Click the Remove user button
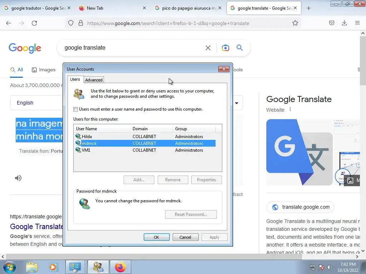Viewport: 366px width, 274px height. [x=173, y=180]
